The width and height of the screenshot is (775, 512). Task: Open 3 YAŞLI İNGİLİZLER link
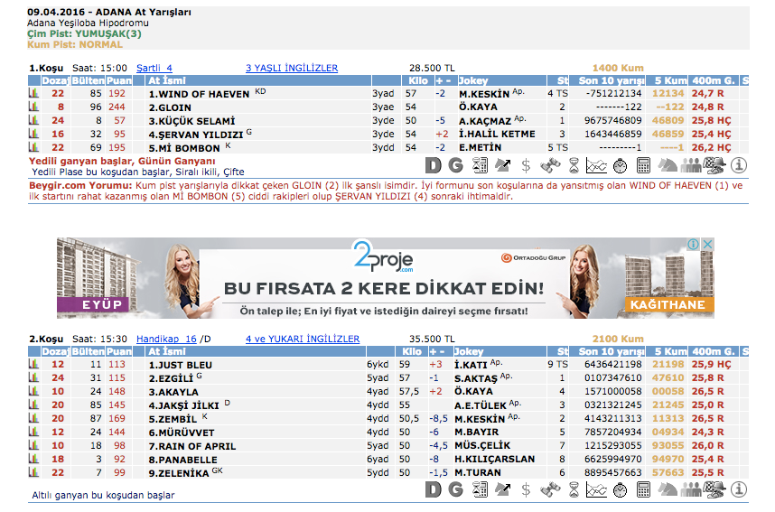click(292, 68)
